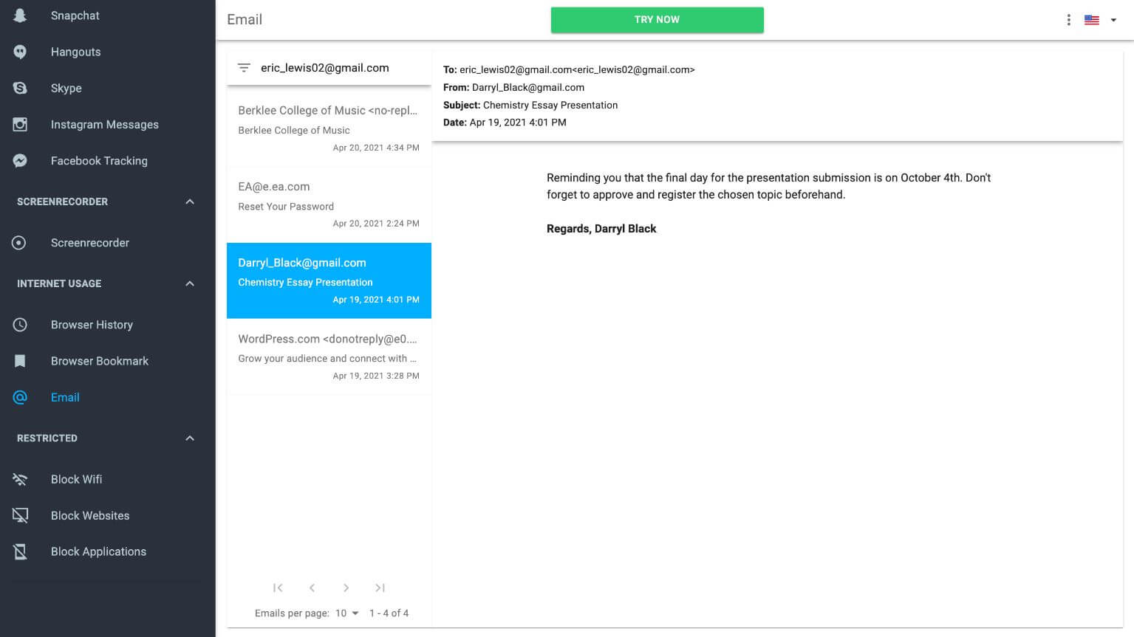
Task: Click the Regards, Darryl Black signature
Action: point(601,229)
